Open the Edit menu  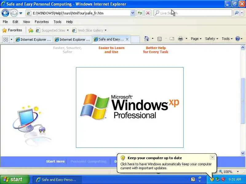pos(15,22)
